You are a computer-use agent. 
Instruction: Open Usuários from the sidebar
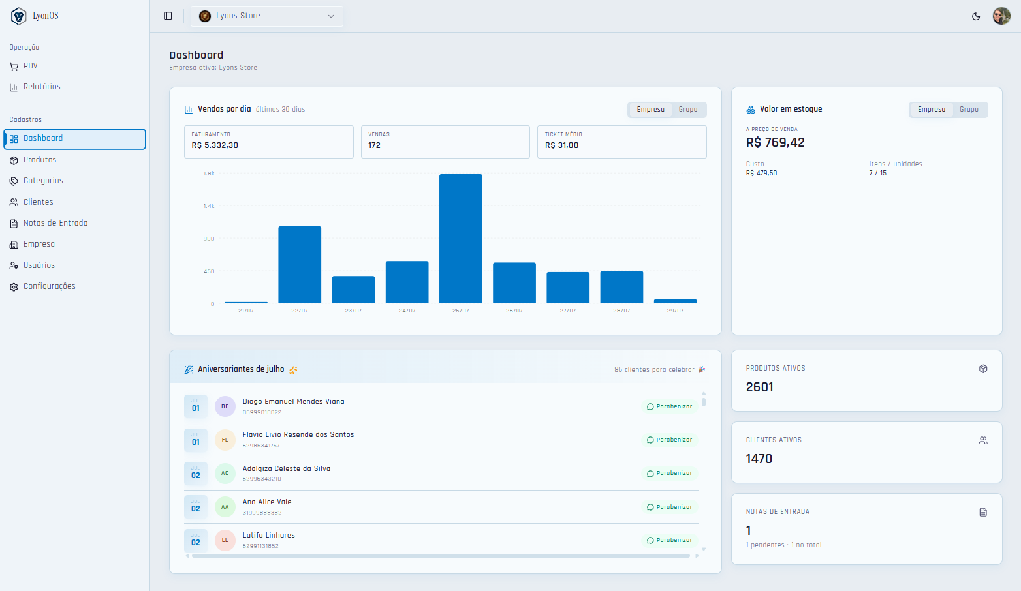(x=75, y=265)
